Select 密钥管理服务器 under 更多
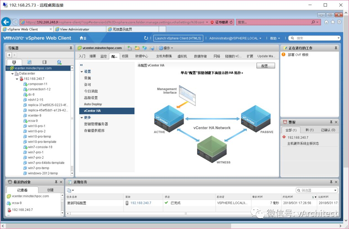Screen dimensions: 349x229 tap(96, 124)
